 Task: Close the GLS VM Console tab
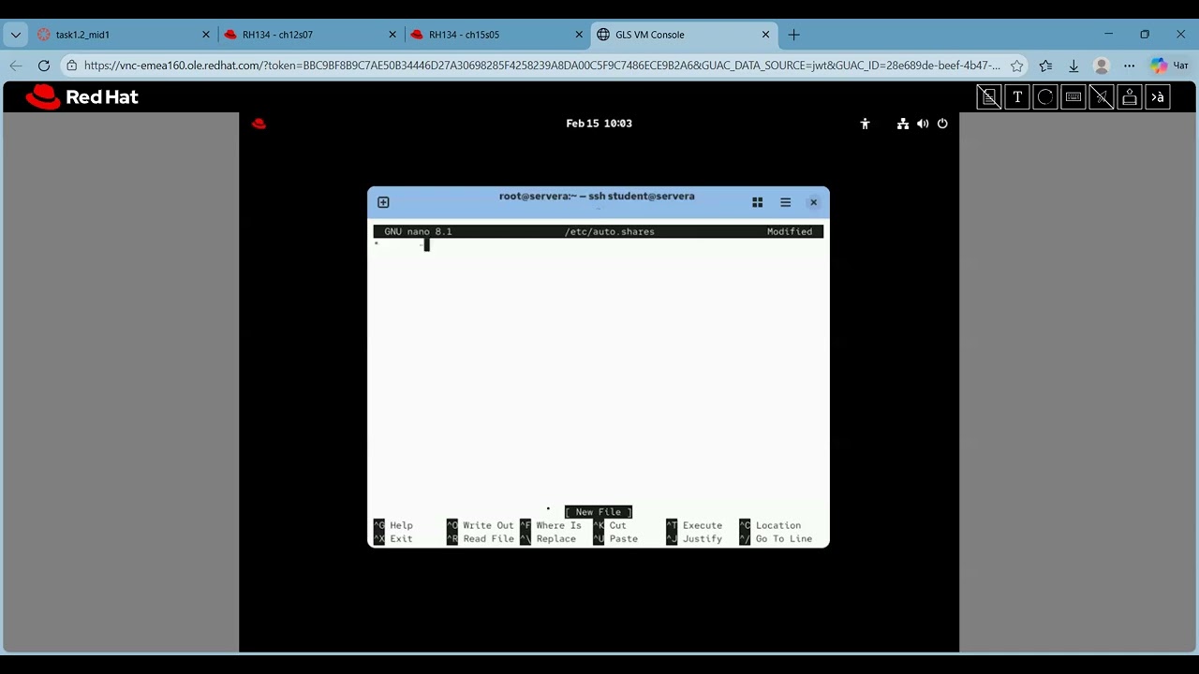coord(765,35)
